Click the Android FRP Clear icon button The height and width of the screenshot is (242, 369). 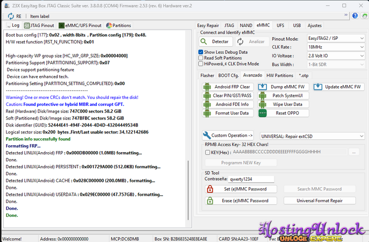pyautogui.click(x=207, y=87)
